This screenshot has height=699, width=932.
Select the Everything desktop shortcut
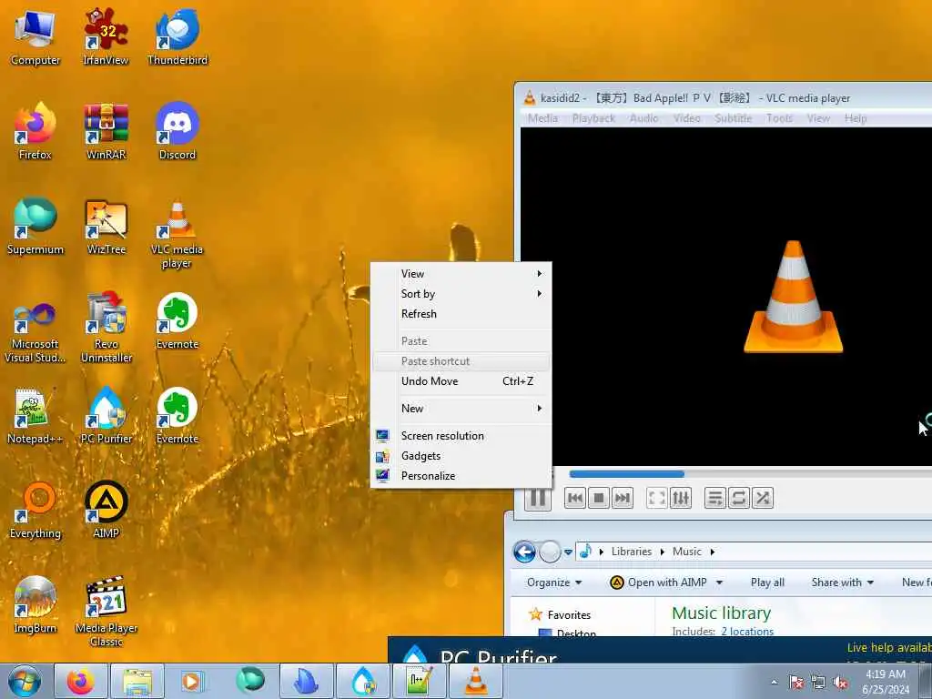pyautogui.click(x=35, y=511)
